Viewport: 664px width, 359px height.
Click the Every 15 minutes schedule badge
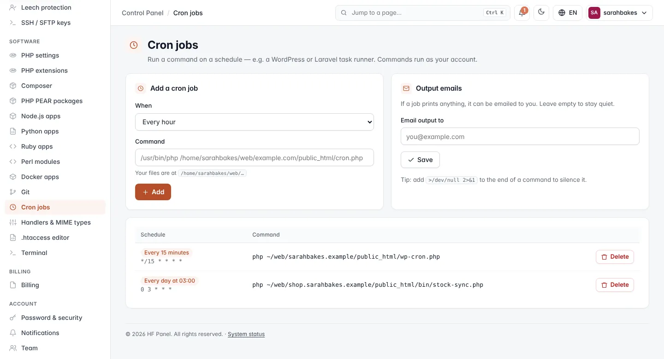point(166,253)
